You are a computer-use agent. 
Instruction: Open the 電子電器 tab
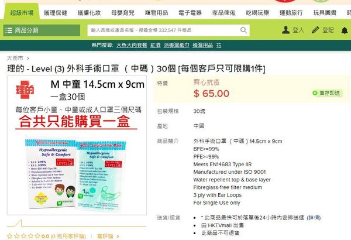[190, 13]
